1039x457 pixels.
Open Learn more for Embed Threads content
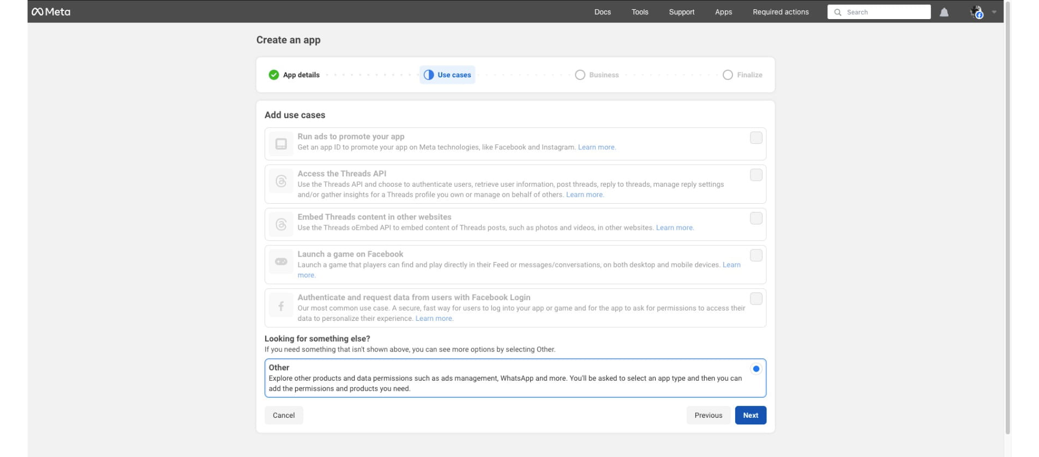[x=675, y=228]
